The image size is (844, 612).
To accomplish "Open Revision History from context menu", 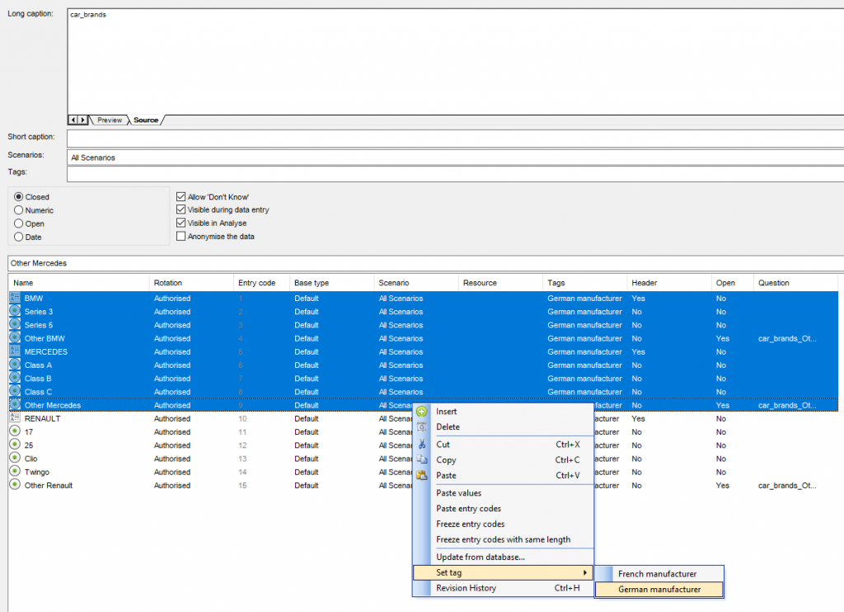I will click(x=504, y=588).
